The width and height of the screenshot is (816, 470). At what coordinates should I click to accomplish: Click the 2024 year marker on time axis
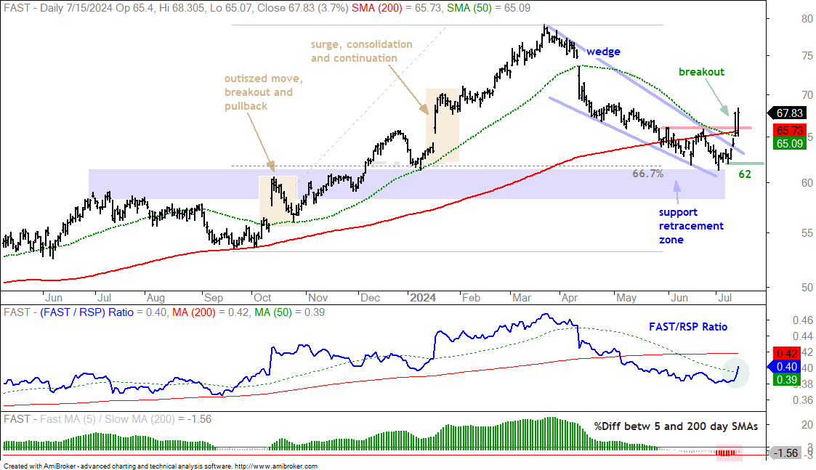pyautogui.click(x=423, y=298)
